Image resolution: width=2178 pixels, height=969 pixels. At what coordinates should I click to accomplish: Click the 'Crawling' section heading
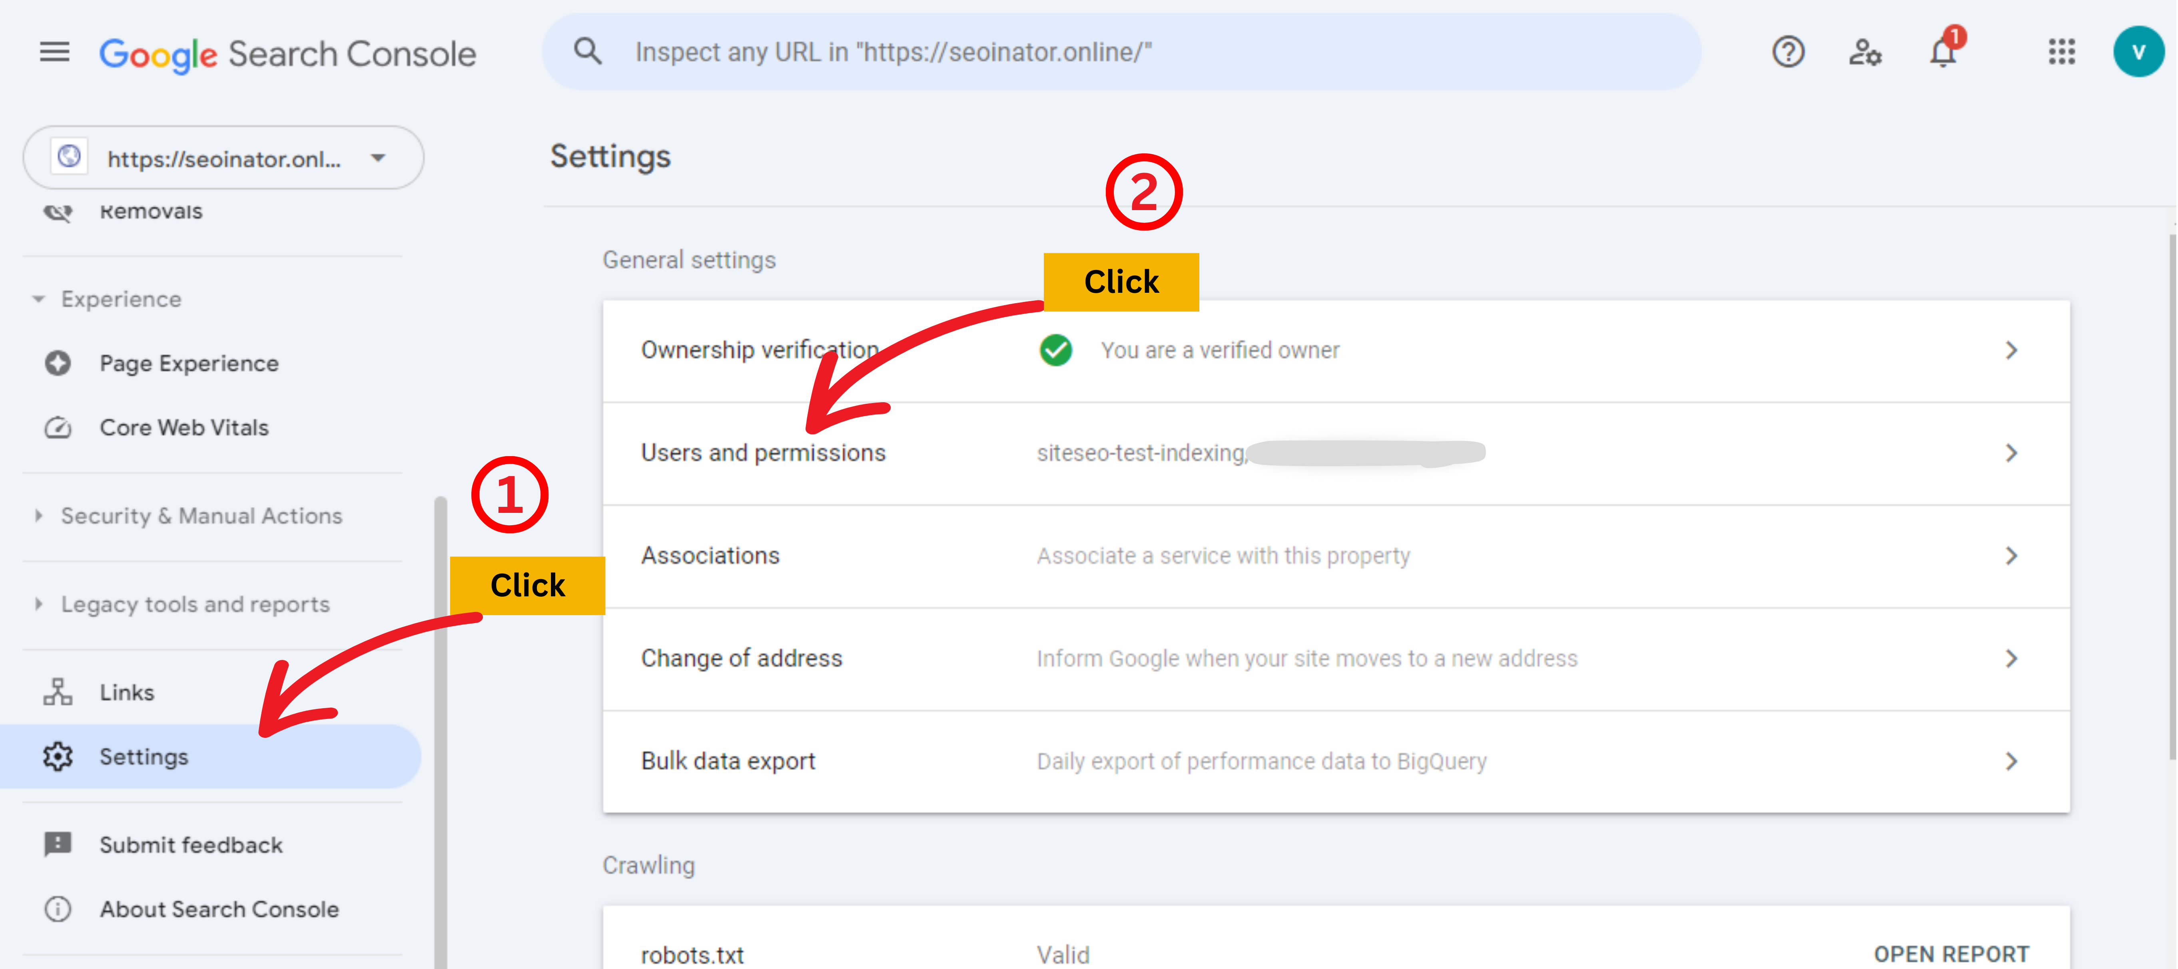648,865
